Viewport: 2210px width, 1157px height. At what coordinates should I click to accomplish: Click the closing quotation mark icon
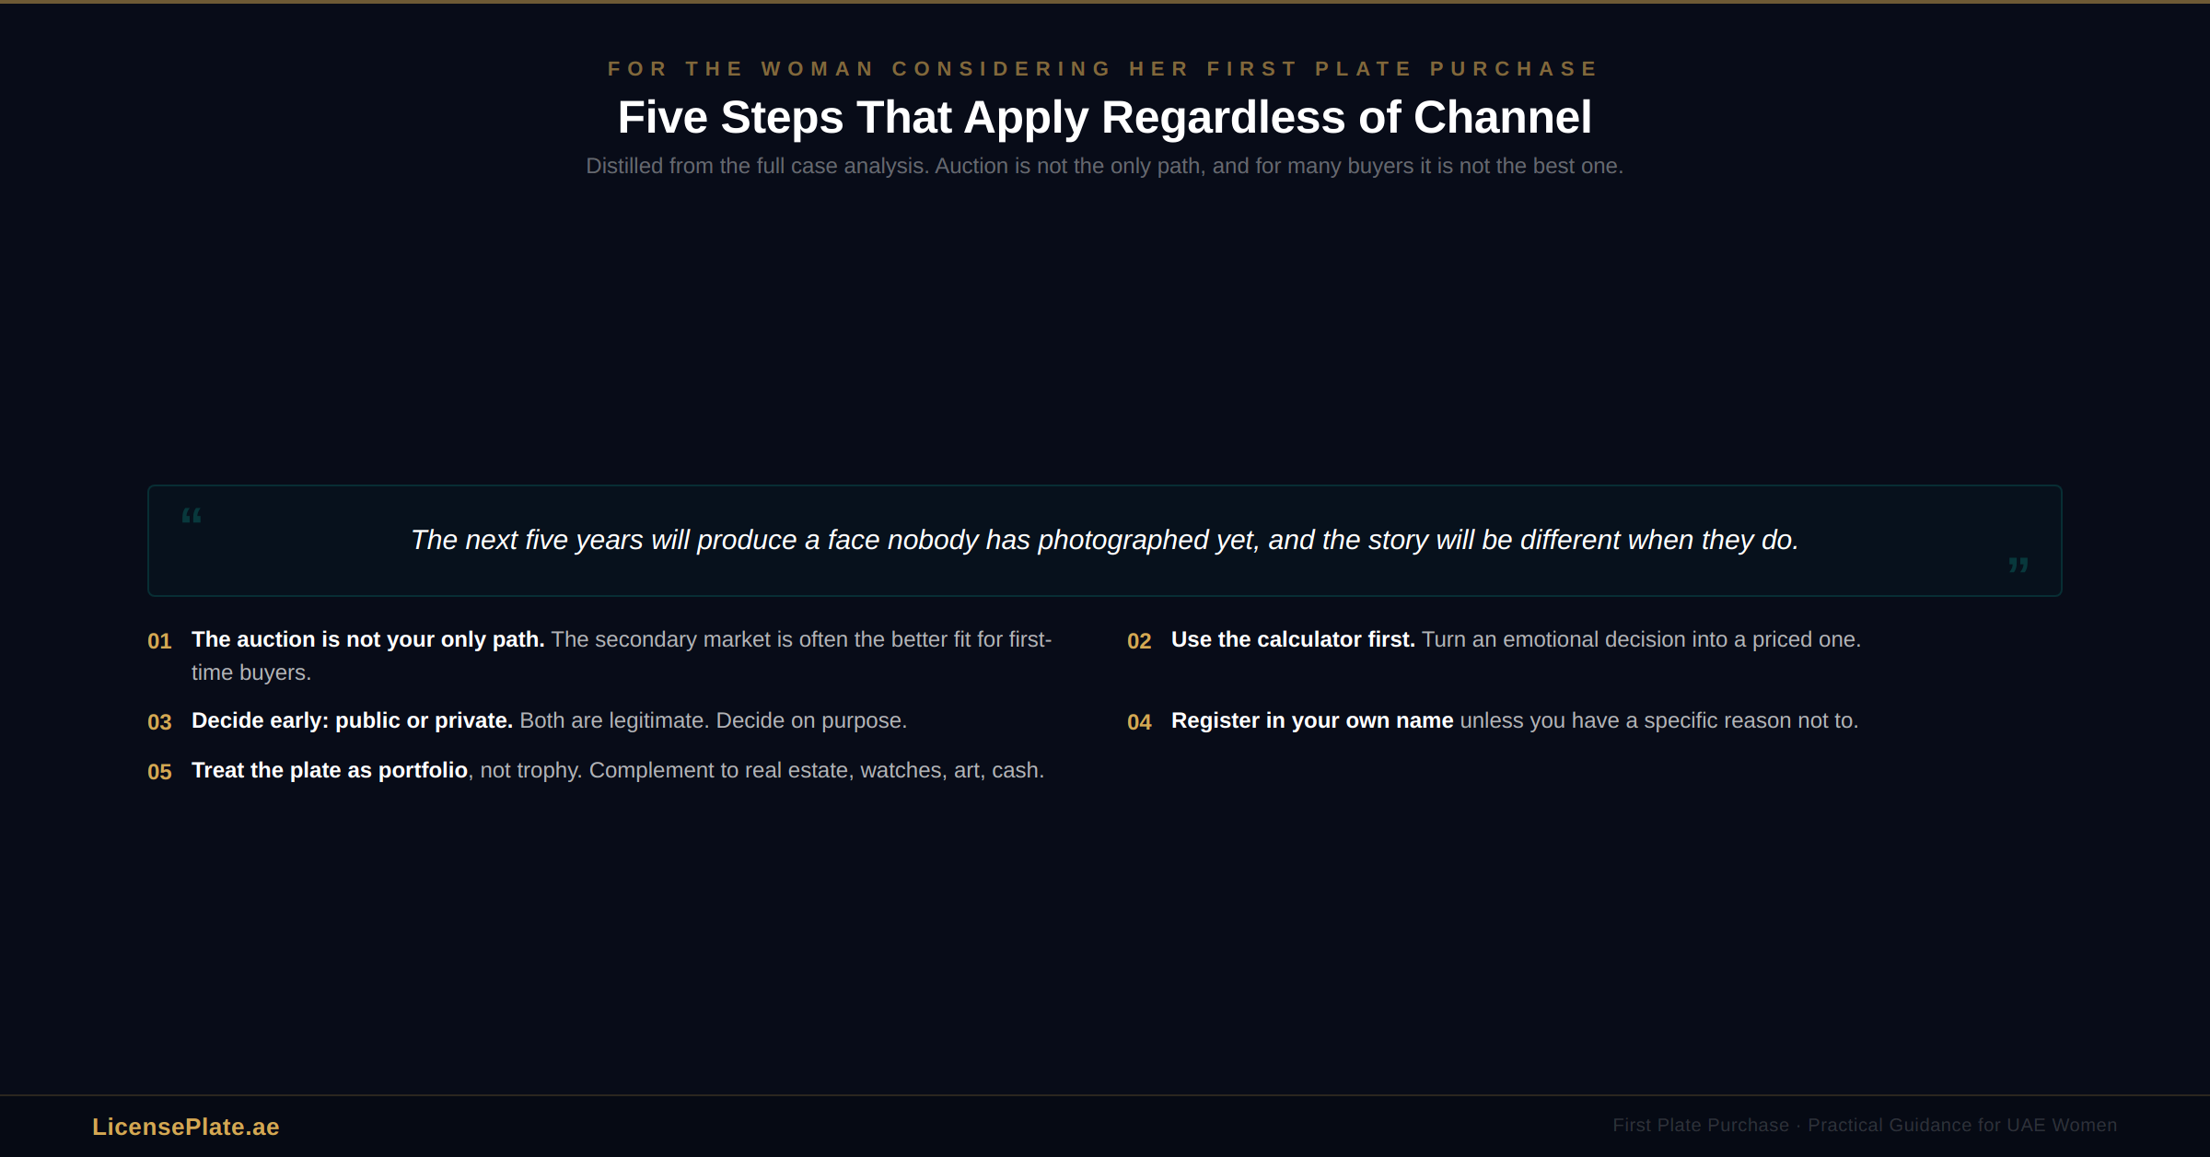pos(2018,564)
